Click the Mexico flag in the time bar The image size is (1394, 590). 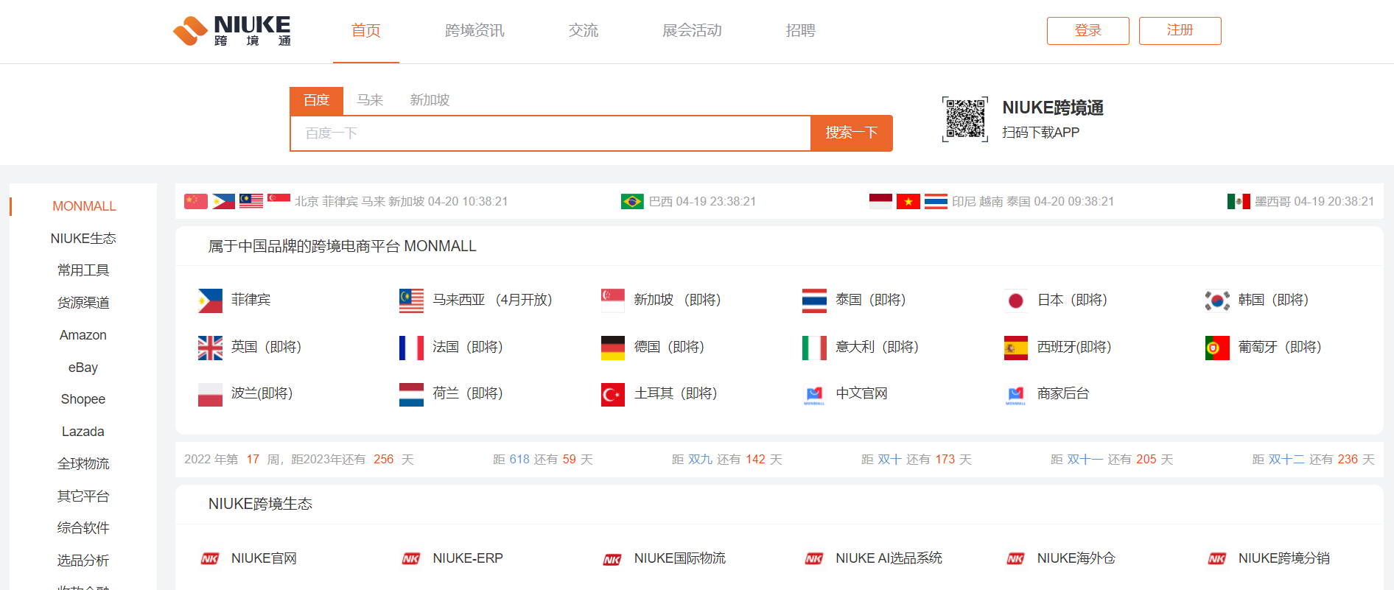pos(1239,201)
